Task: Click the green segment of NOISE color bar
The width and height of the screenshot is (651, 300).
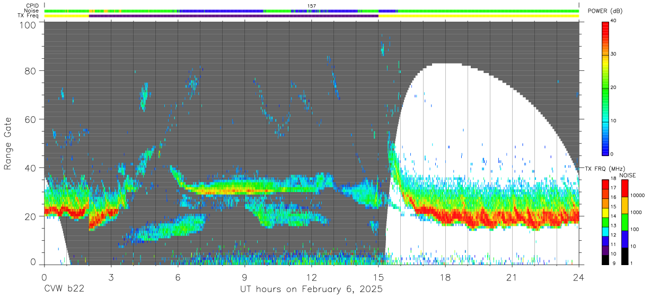Action: [x=624, y=221]
